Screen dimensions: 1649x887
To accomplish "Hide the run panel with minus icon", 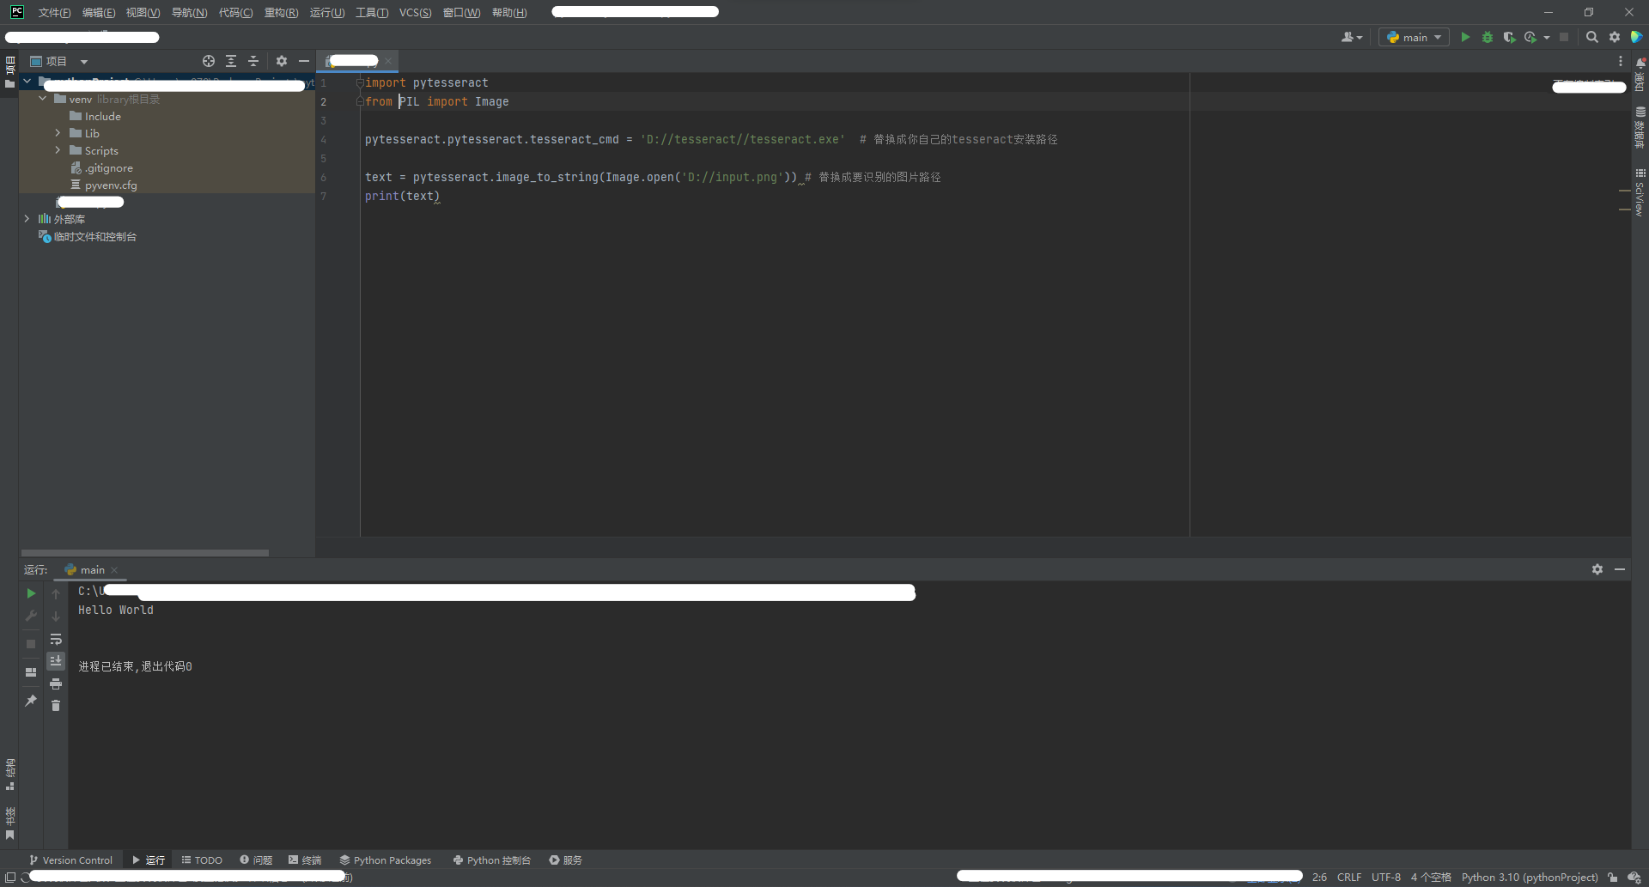I will (x=1620, y=569).
